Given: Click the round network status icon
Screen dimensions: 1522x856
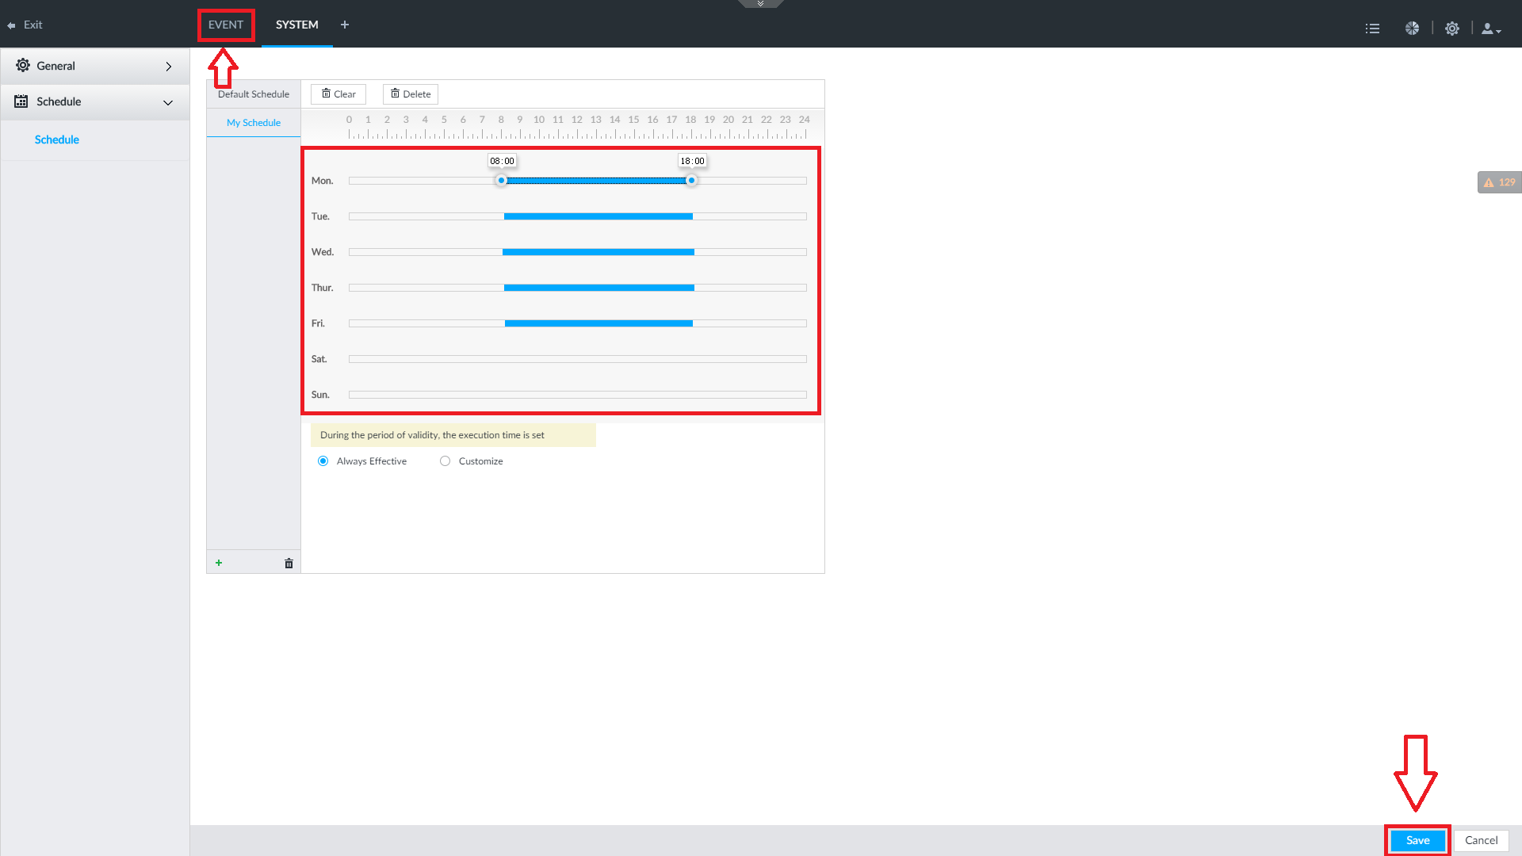Looking at the screenshot, I should click(x=1412, y=29).
